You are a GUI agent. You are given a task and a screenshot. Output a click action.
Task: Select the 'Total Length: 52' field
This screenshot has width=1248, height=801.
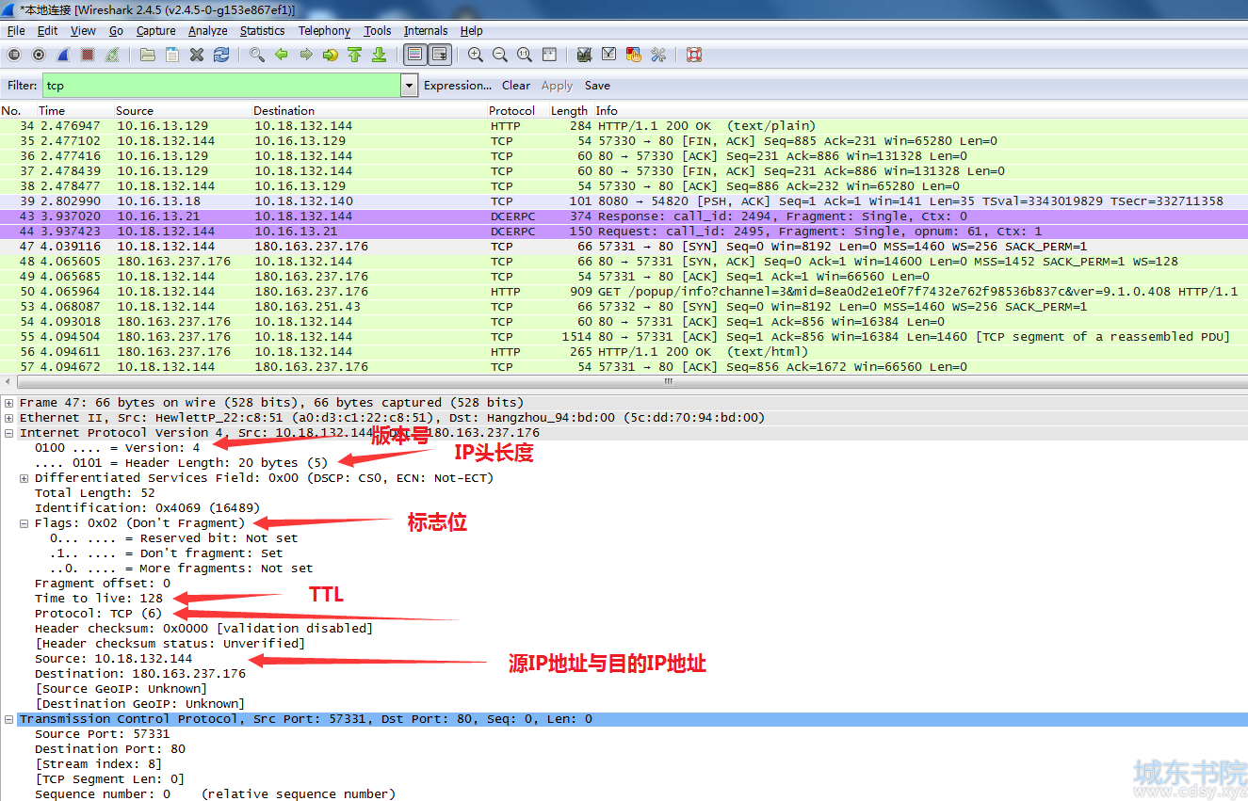pos(95,493)
